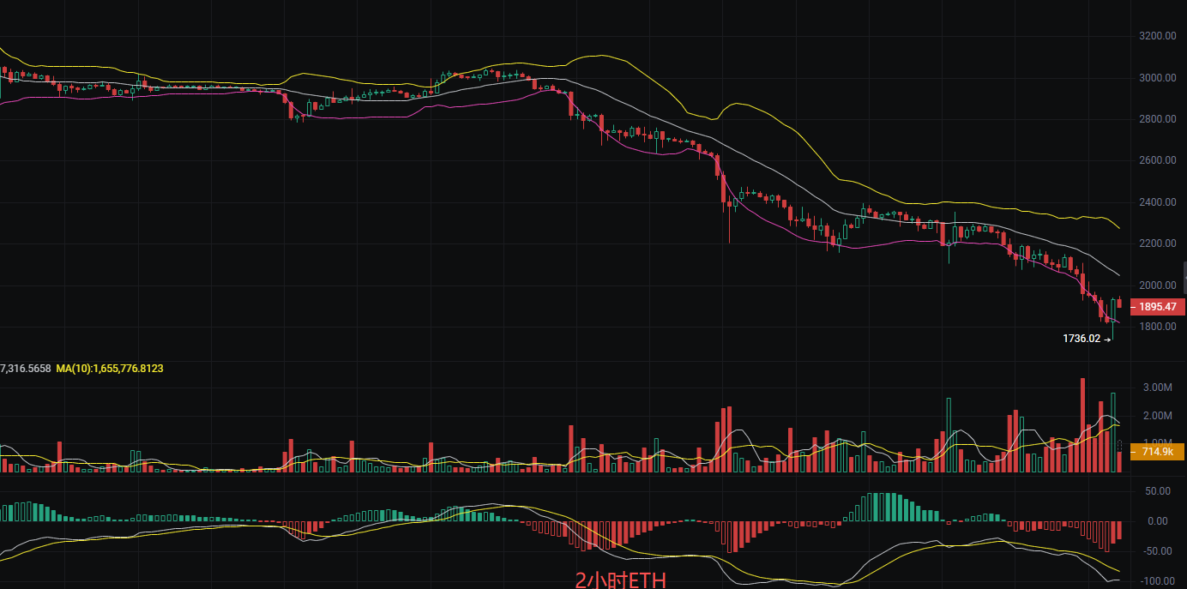Click the 3.00M volume axis label
This screenshot has height=589, width=1187.
[x=1157, y=388]
